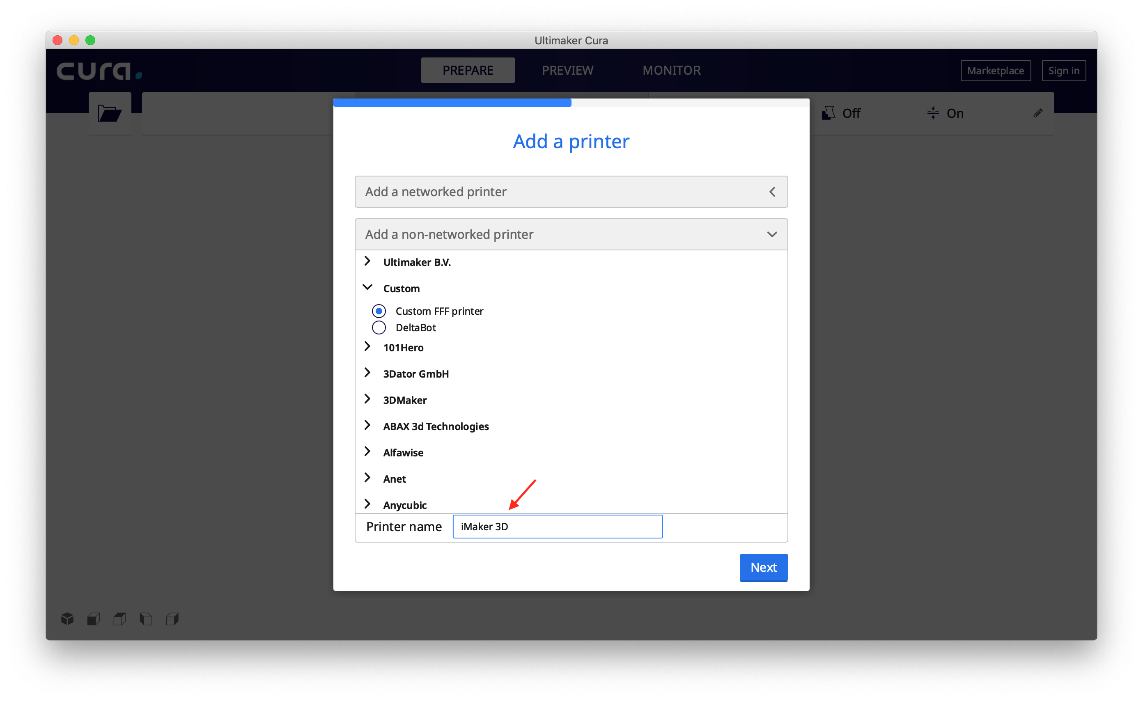Click the adhesion On icon

[x=933, y=113]
